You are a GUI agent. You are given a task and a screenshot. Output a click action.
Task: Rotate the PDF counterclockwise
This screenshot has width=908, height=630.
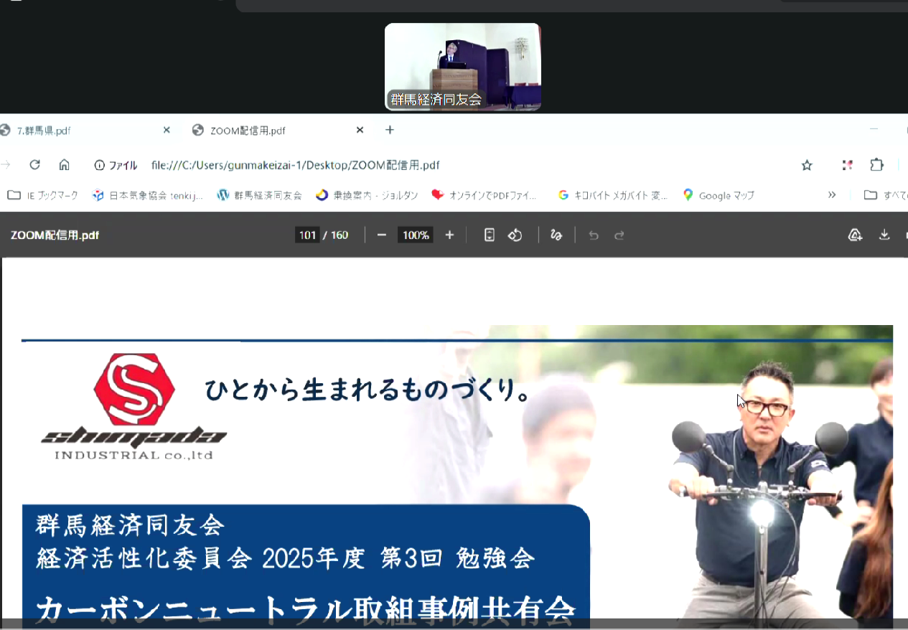(515, 235)
